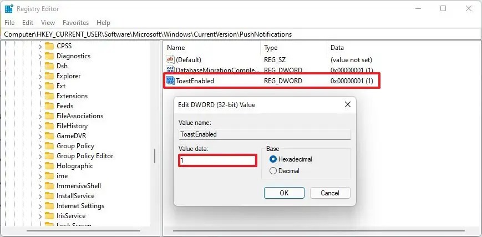
Task: Select the Internet Settings folder icon
Action: pyautogui.click(x=49, y=206)
